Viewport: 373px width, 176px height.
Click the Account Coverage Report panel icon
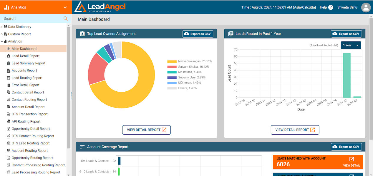point(82,147)
